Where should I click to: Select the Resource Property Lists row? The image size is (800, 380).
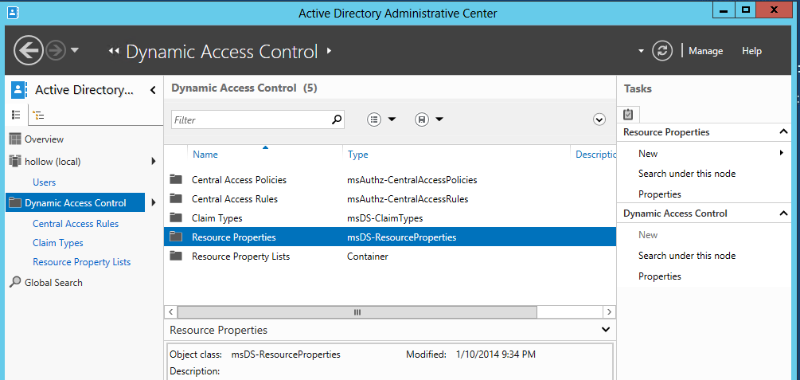(x=240, y=257)
